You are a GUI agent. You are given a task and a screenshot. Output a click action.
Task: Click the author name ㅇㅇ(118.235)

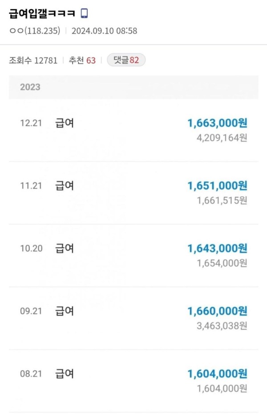[x=35, y=31]
